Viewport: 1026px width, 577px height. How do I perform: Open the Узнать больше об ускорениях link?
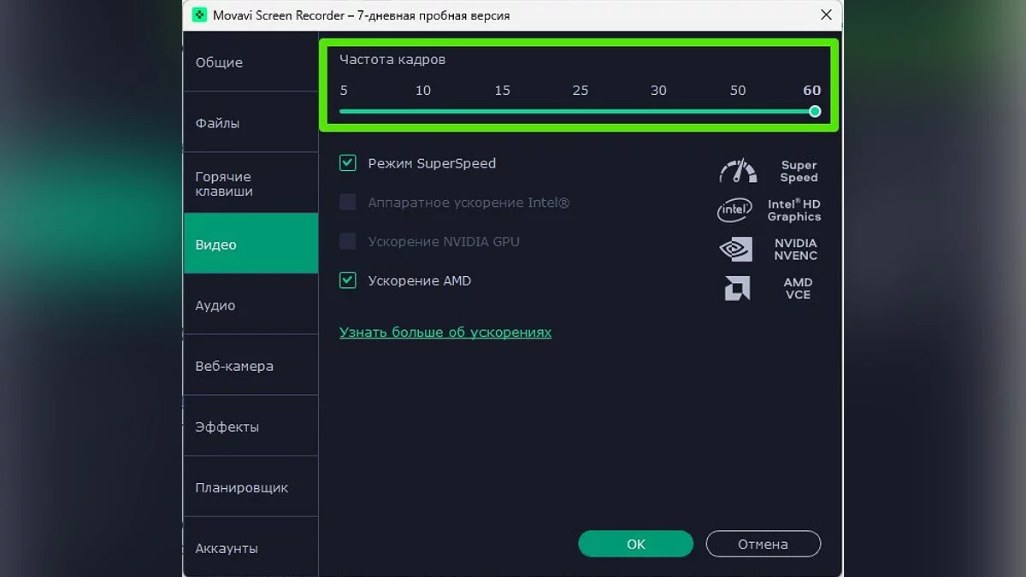pyautogui.click(x=445, y=332)
